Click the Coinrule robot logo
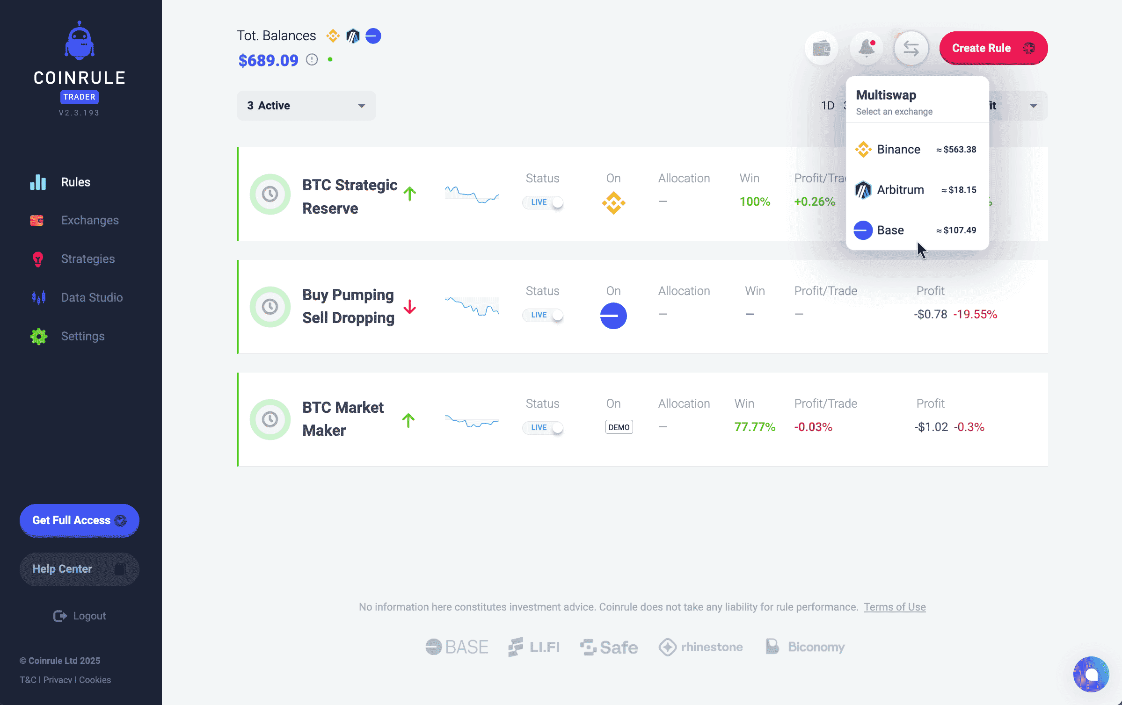Screen dimensions: 1122x705 79,40
